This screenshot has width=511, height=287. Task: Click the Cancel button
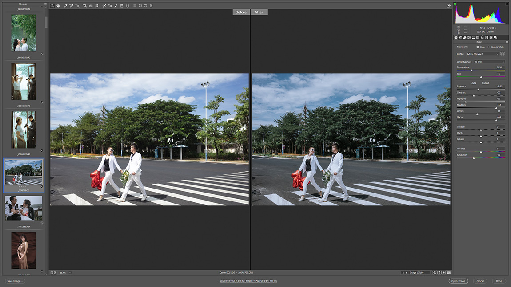pyautogui.click(x=480, y=281)
